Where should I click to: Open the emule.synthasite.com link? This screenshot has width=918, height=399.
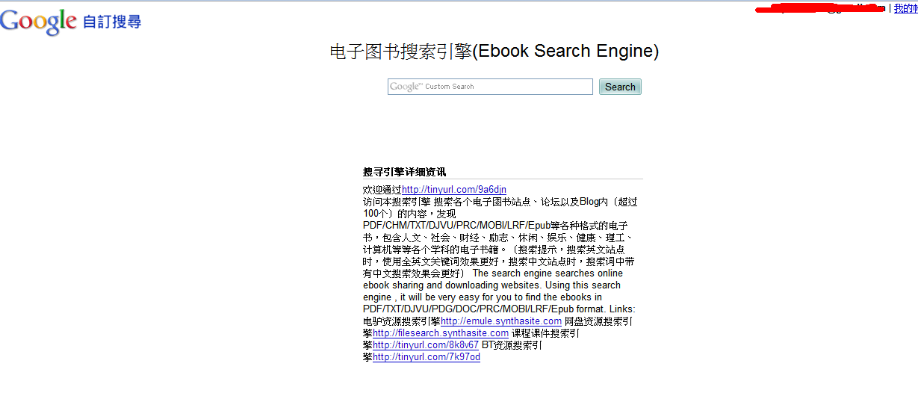501,321
